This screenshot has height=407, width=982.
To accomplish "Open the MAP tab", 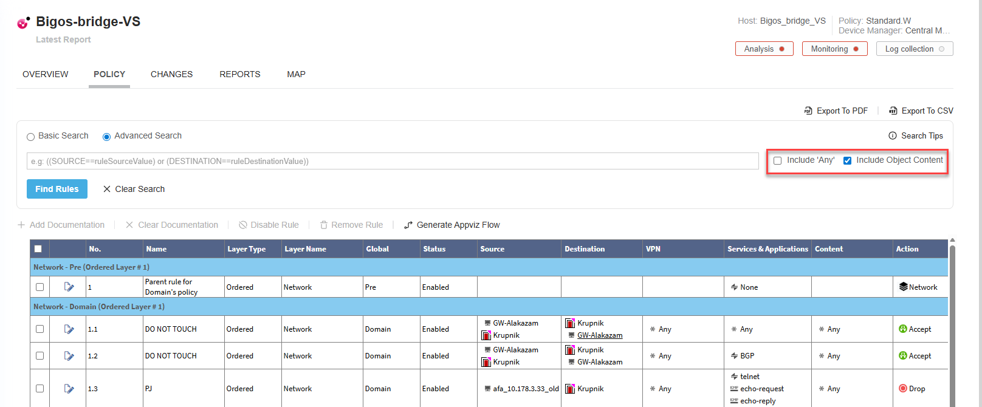I will (296, 74).
